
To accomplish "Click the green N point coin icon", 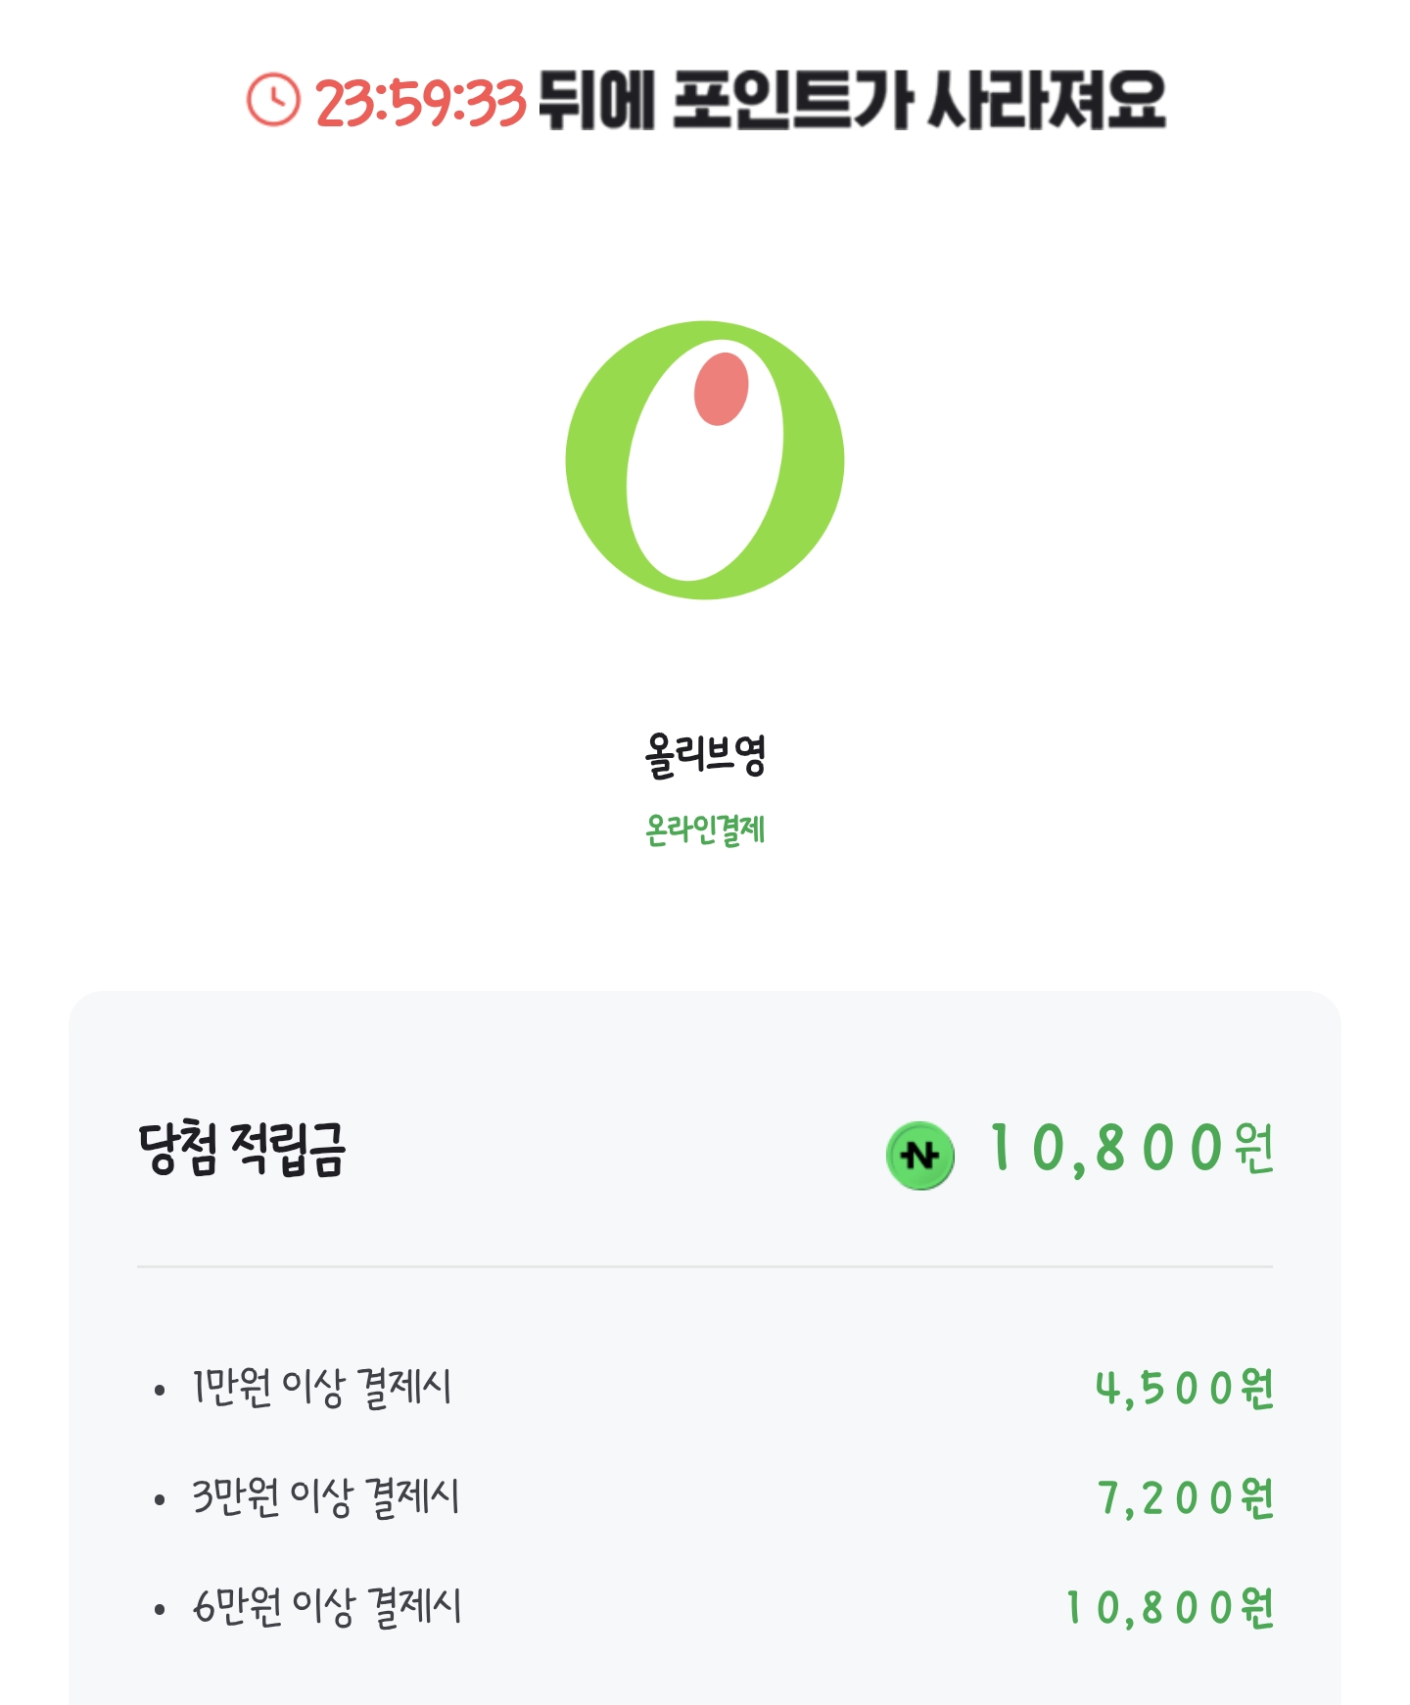I will pyautogui.click(x=919, y=1156).
